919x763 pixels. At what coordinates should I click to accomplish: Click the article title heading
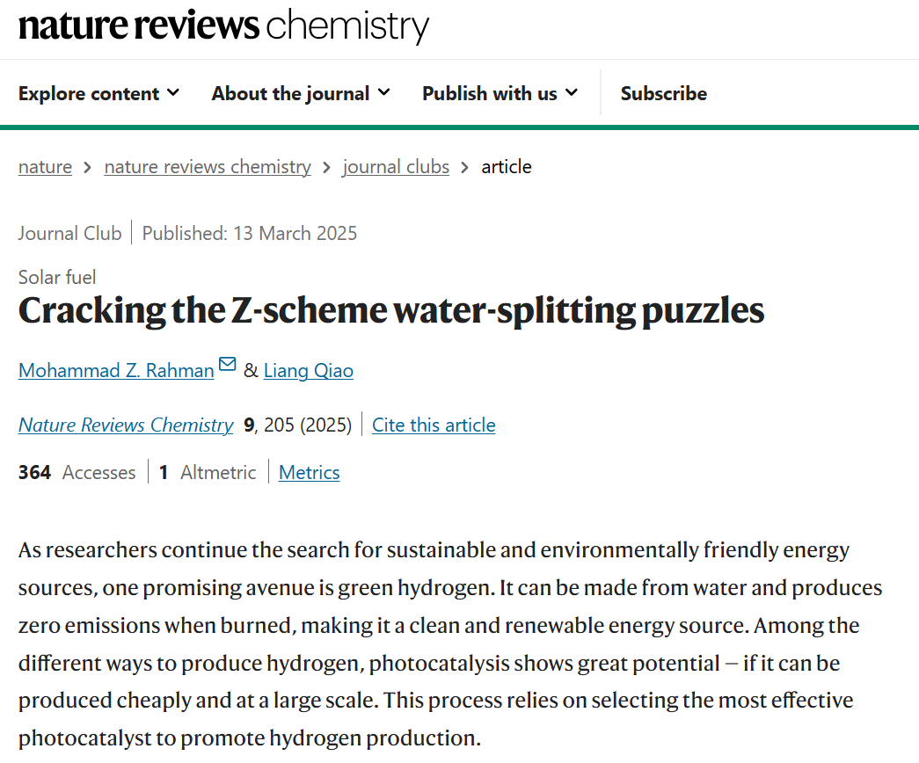(391, 310)
